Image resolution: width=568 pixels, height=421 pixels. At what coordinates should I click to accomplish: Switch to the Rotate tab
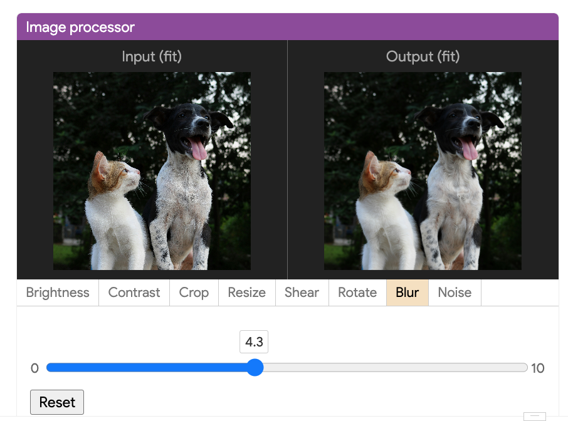357,293
